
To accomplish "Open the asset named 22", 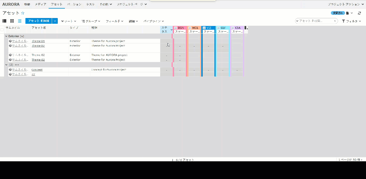I will click(33, 74).
